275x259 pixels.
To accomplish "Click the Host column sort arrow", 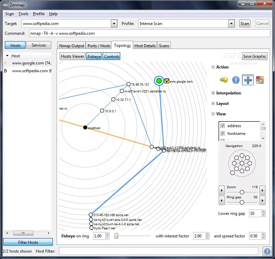I will pyautogui.click(x=7, y=56).
